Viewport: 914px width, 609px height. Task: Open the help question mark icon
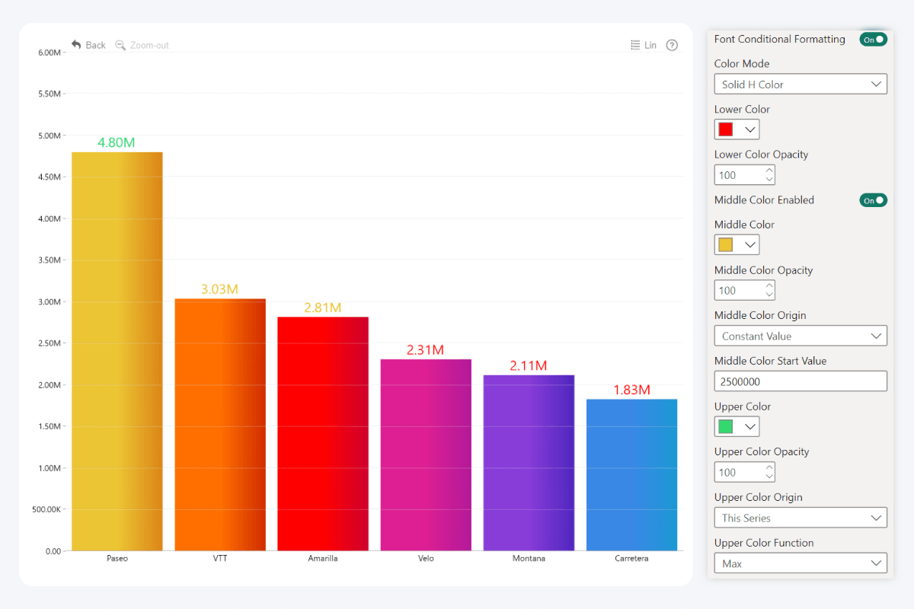[x=672, y=45]
